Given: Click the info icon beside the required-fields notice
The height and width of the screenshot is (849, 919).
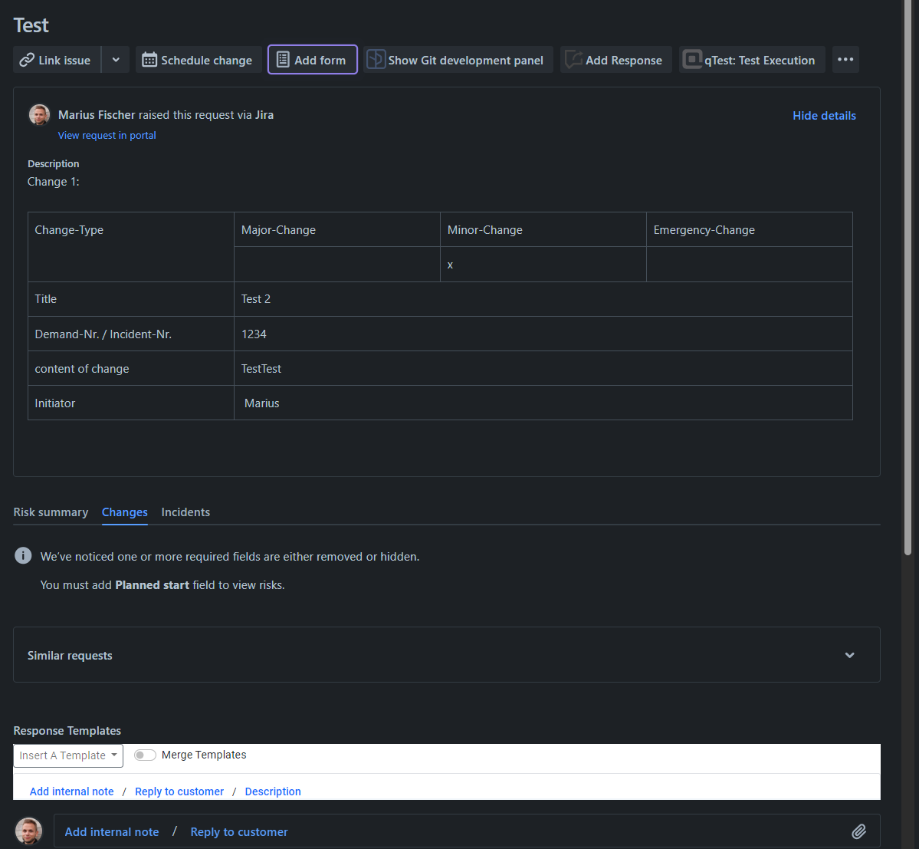Looking at the screenshot, I should click(23, 555).
